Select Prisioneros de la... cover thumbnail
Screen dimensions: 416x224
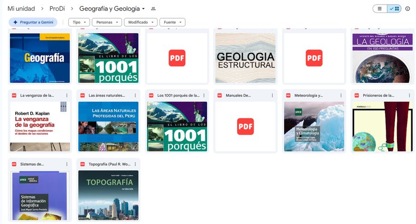coord(383,126)
